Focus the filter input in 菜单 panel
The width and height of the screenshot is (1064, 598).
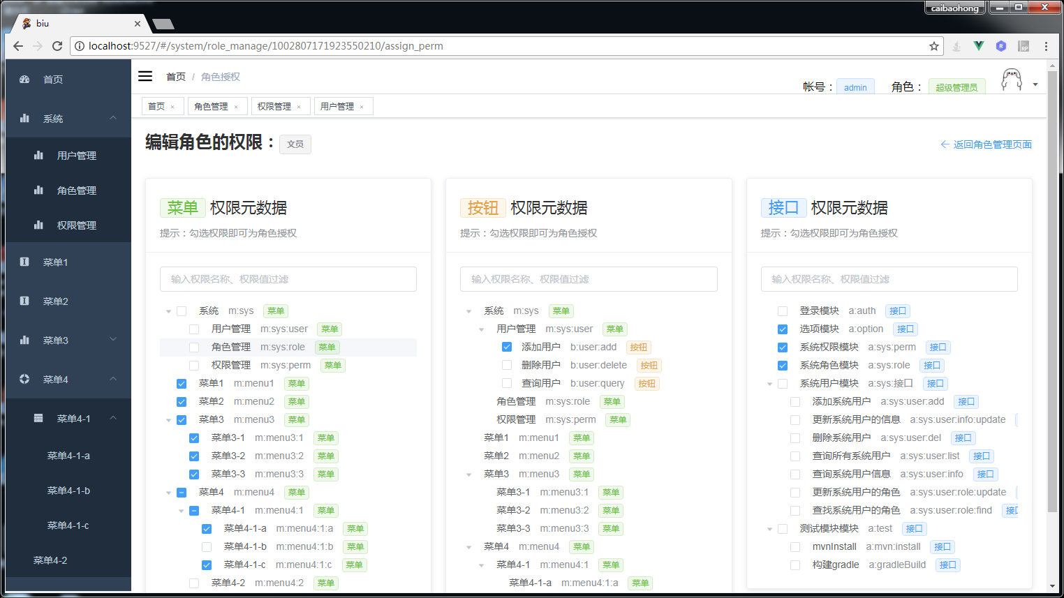coord(288,279)
